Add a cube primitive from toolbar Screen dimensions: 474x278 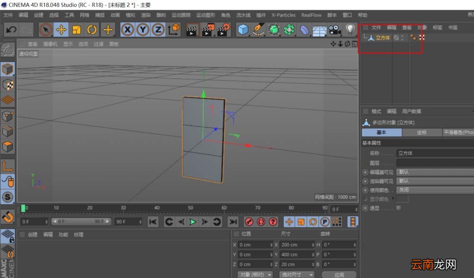[x=243, y=29]
